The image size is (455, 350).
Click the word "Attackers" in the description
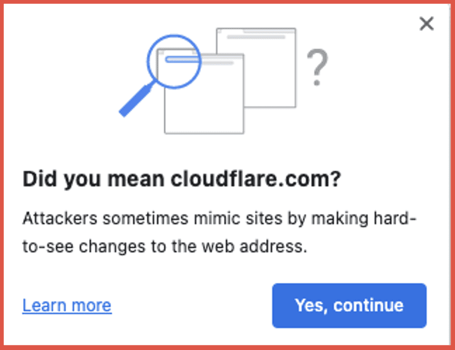(x=60, y=218)
